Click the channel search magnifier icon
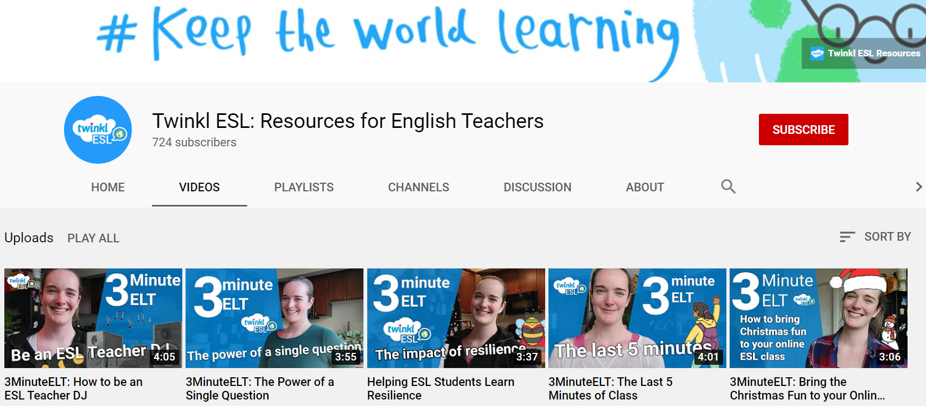Screen dimensions: 926x406 pyautogui.click(x=728, y=186)
